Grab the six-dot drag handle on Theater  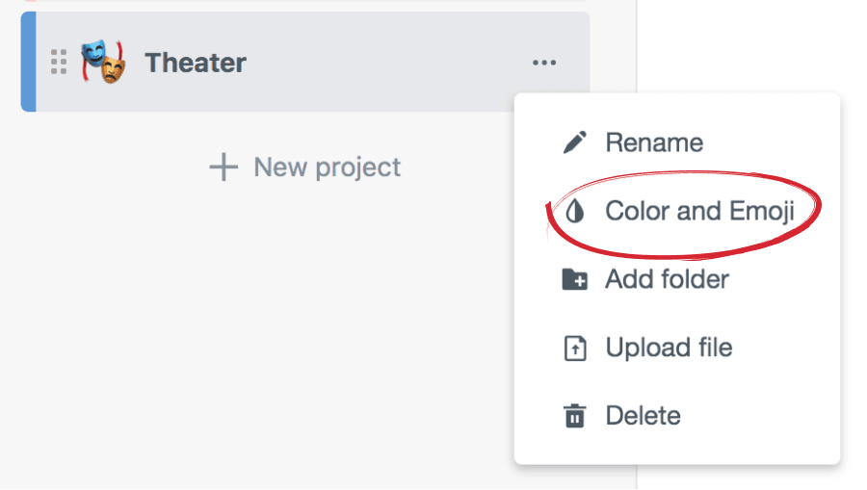pos(59,63)
